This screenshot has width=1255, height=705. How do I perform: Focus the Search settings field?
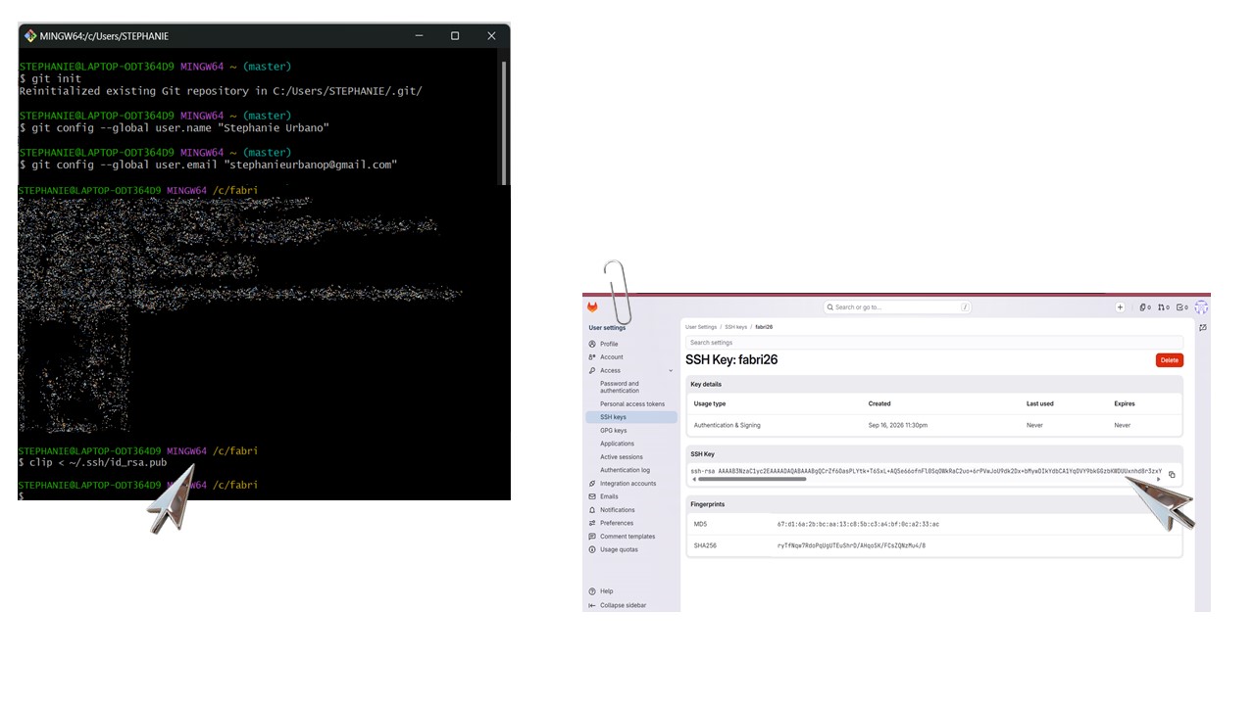point(933,343)
